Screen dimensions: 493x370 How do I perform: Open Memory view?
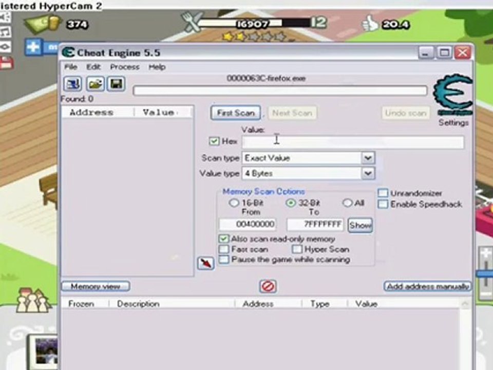point(96,286)
